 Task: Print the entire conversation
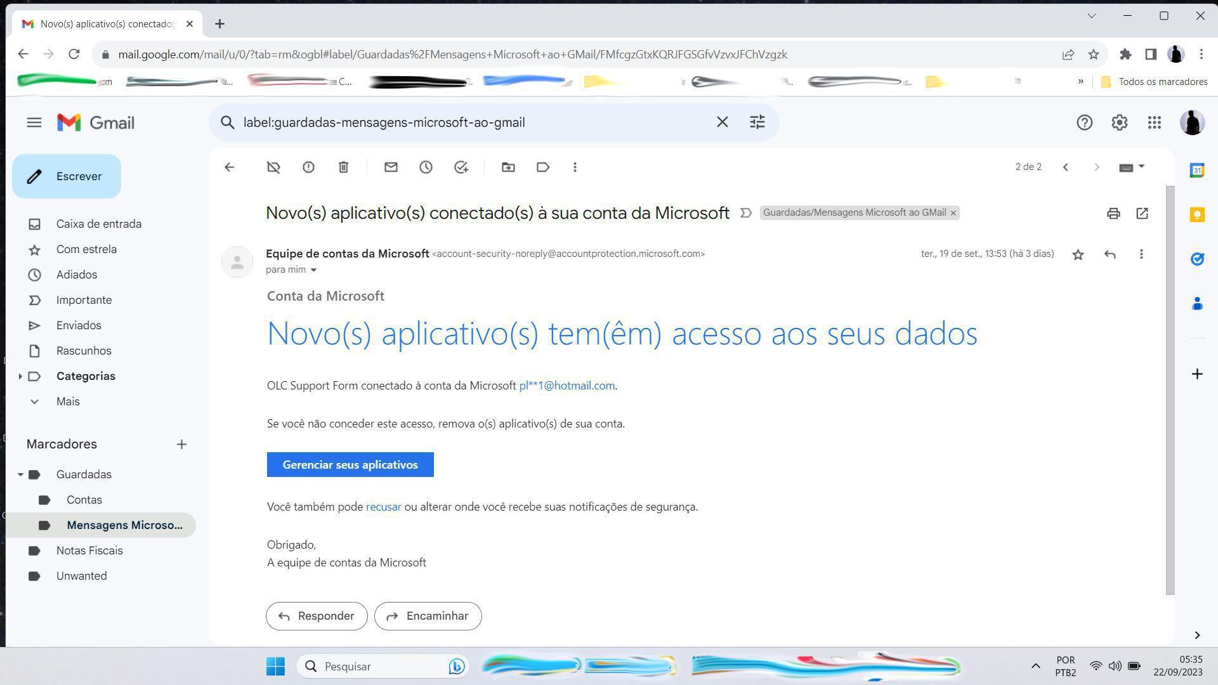tap(1113, 214)
